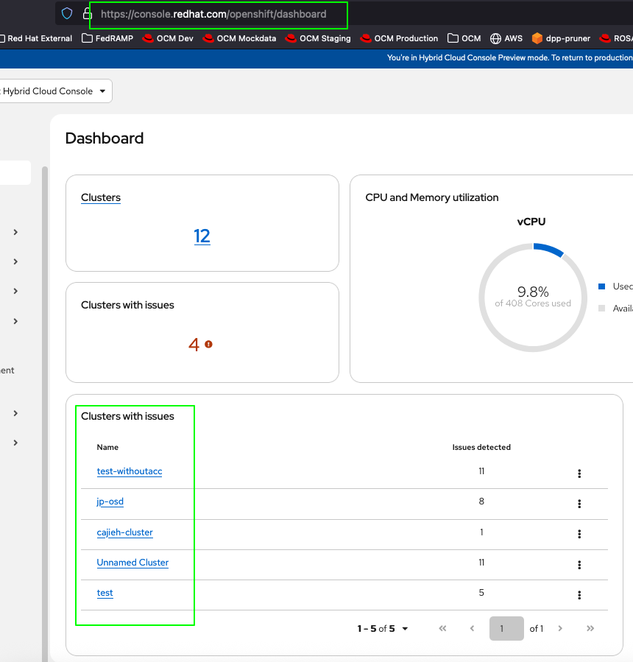Click the sidebar vertical scrollbar
This screenshot has height=662, width=633.
tap(45, 414)
